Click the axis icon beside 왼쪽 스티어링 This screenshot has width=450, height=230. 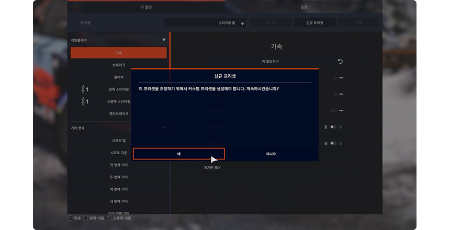(84, 89)
